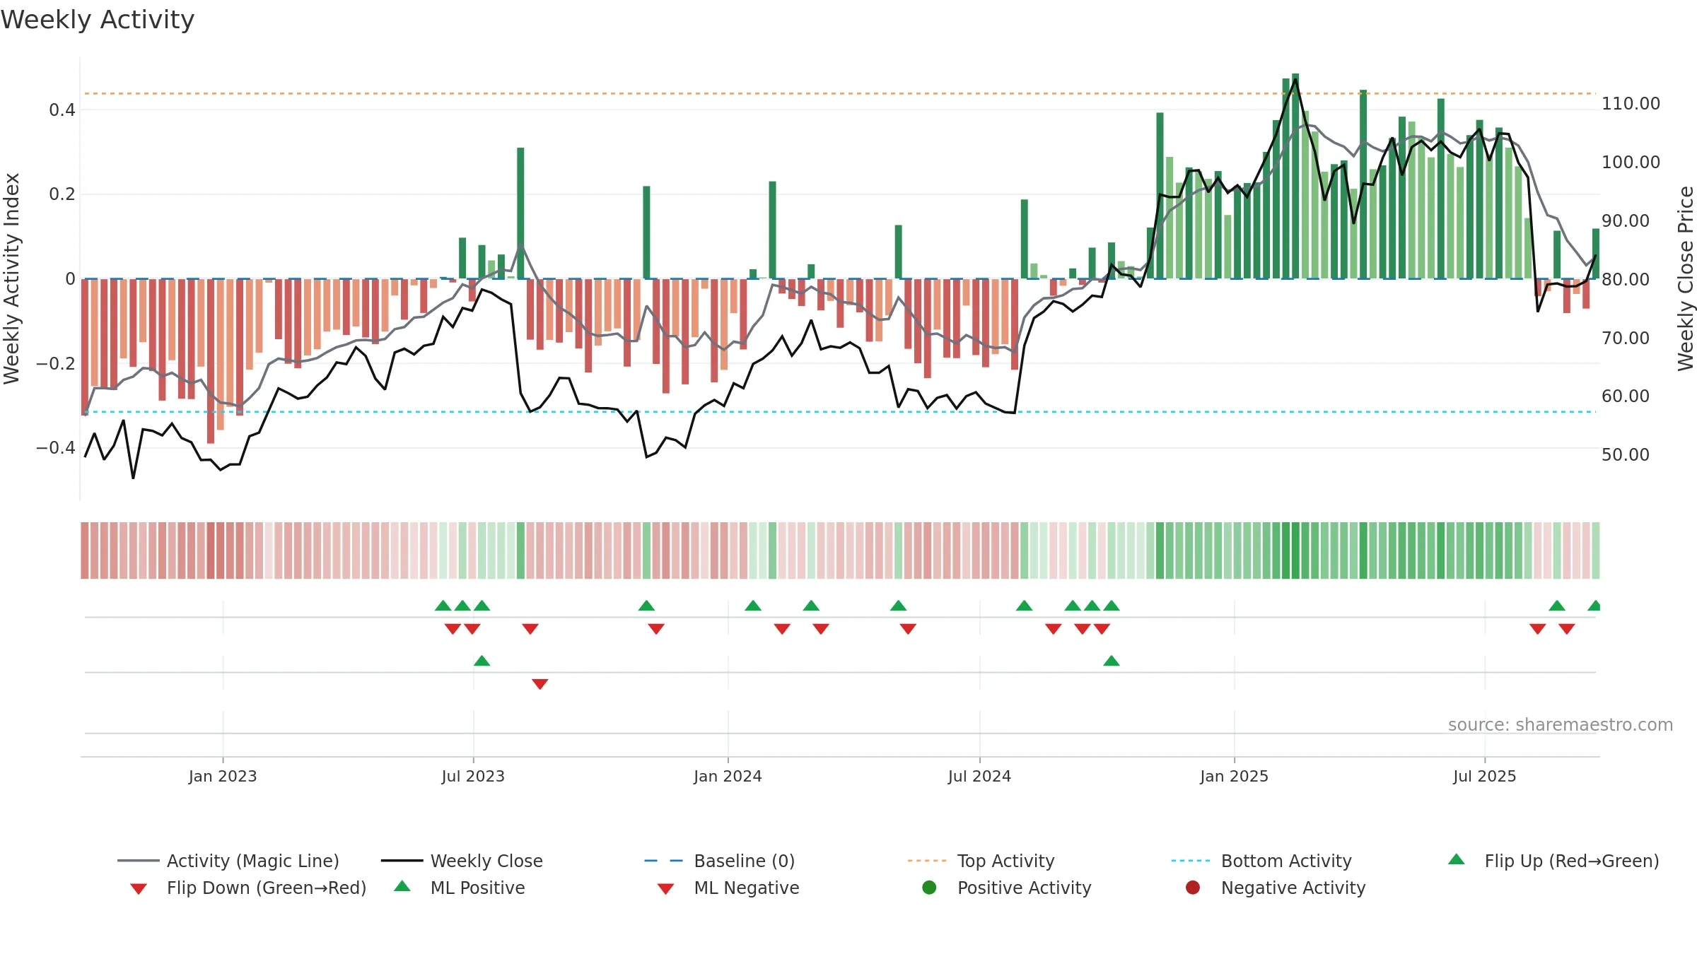The width and height of the screenshot is (1697, 954).
Task: Toggle the Weekly Close legend entry
Action: click(x=462, y=861)
